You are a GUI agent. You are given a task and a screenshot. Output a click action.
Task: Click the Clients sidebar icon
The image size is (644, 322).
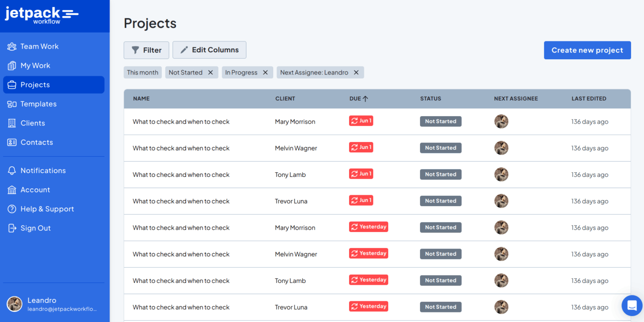11,123
